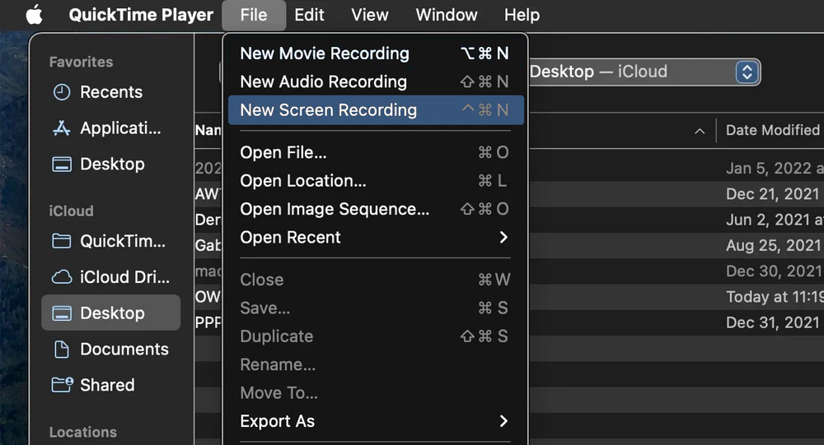The width and height of the screenshot is (824, 445).
Task: Select Open Location… menu entry
Action: pyautogui.click(x=376, y=180)
